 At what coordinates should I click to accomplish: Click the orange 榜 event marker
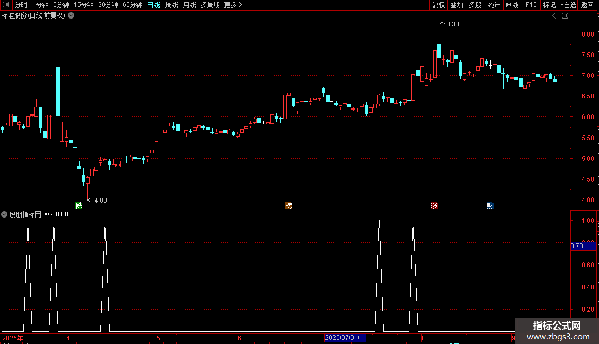289,205
